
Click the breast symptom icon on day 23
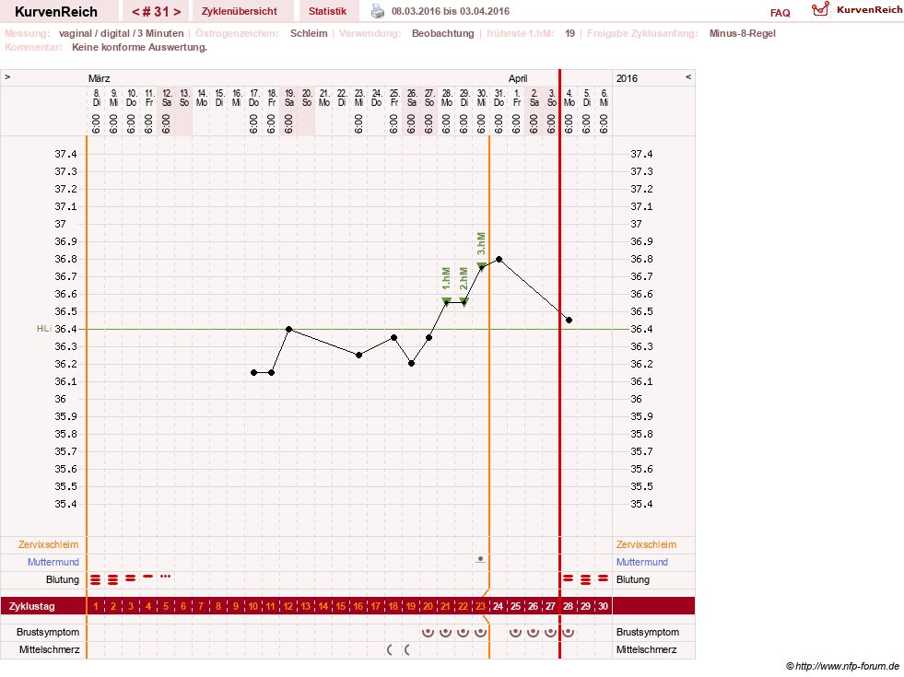pyautogui.click(x=480, y=632)
